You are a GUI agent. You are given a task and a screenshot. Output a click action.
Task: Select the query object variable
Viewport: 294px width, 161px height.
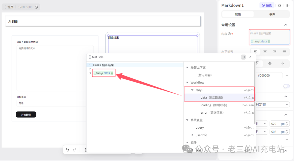coord(219,127)
